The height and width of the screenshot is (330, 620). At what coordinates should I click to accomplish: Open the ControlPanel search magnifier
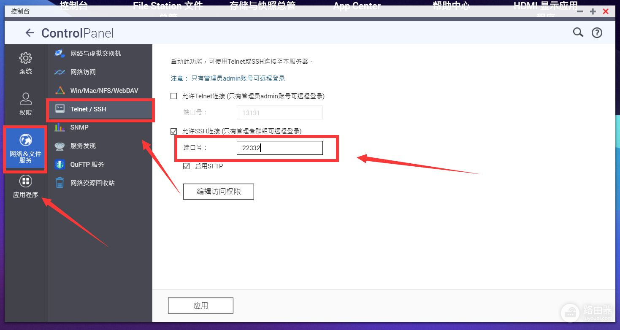[x=578, y=32]
